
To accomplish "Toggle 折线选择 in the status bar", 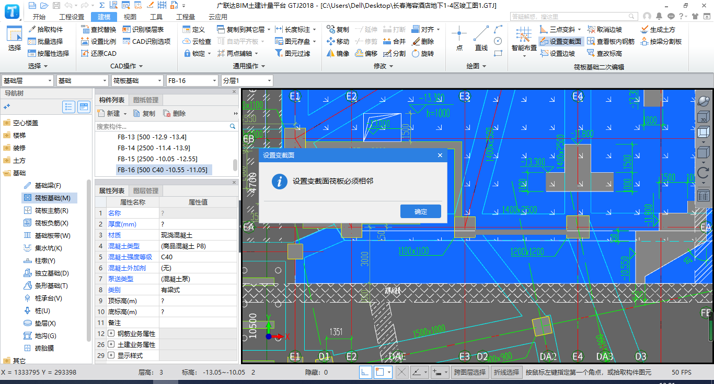I will tap(506, 372).
